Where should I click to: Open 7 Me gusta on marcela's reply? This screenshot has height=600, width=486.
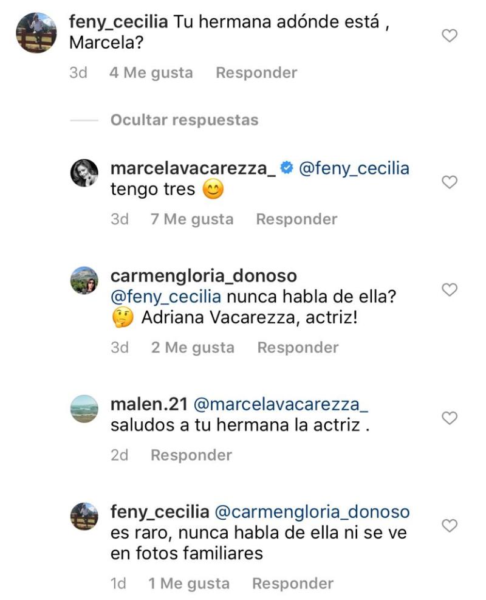click(192, 218)
